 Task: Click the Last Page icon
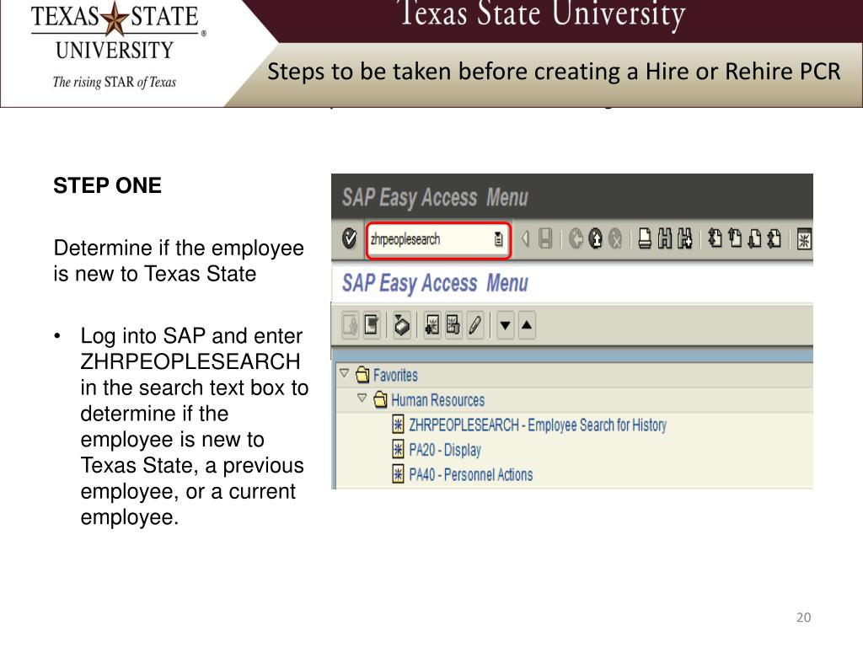coord(775,238)
